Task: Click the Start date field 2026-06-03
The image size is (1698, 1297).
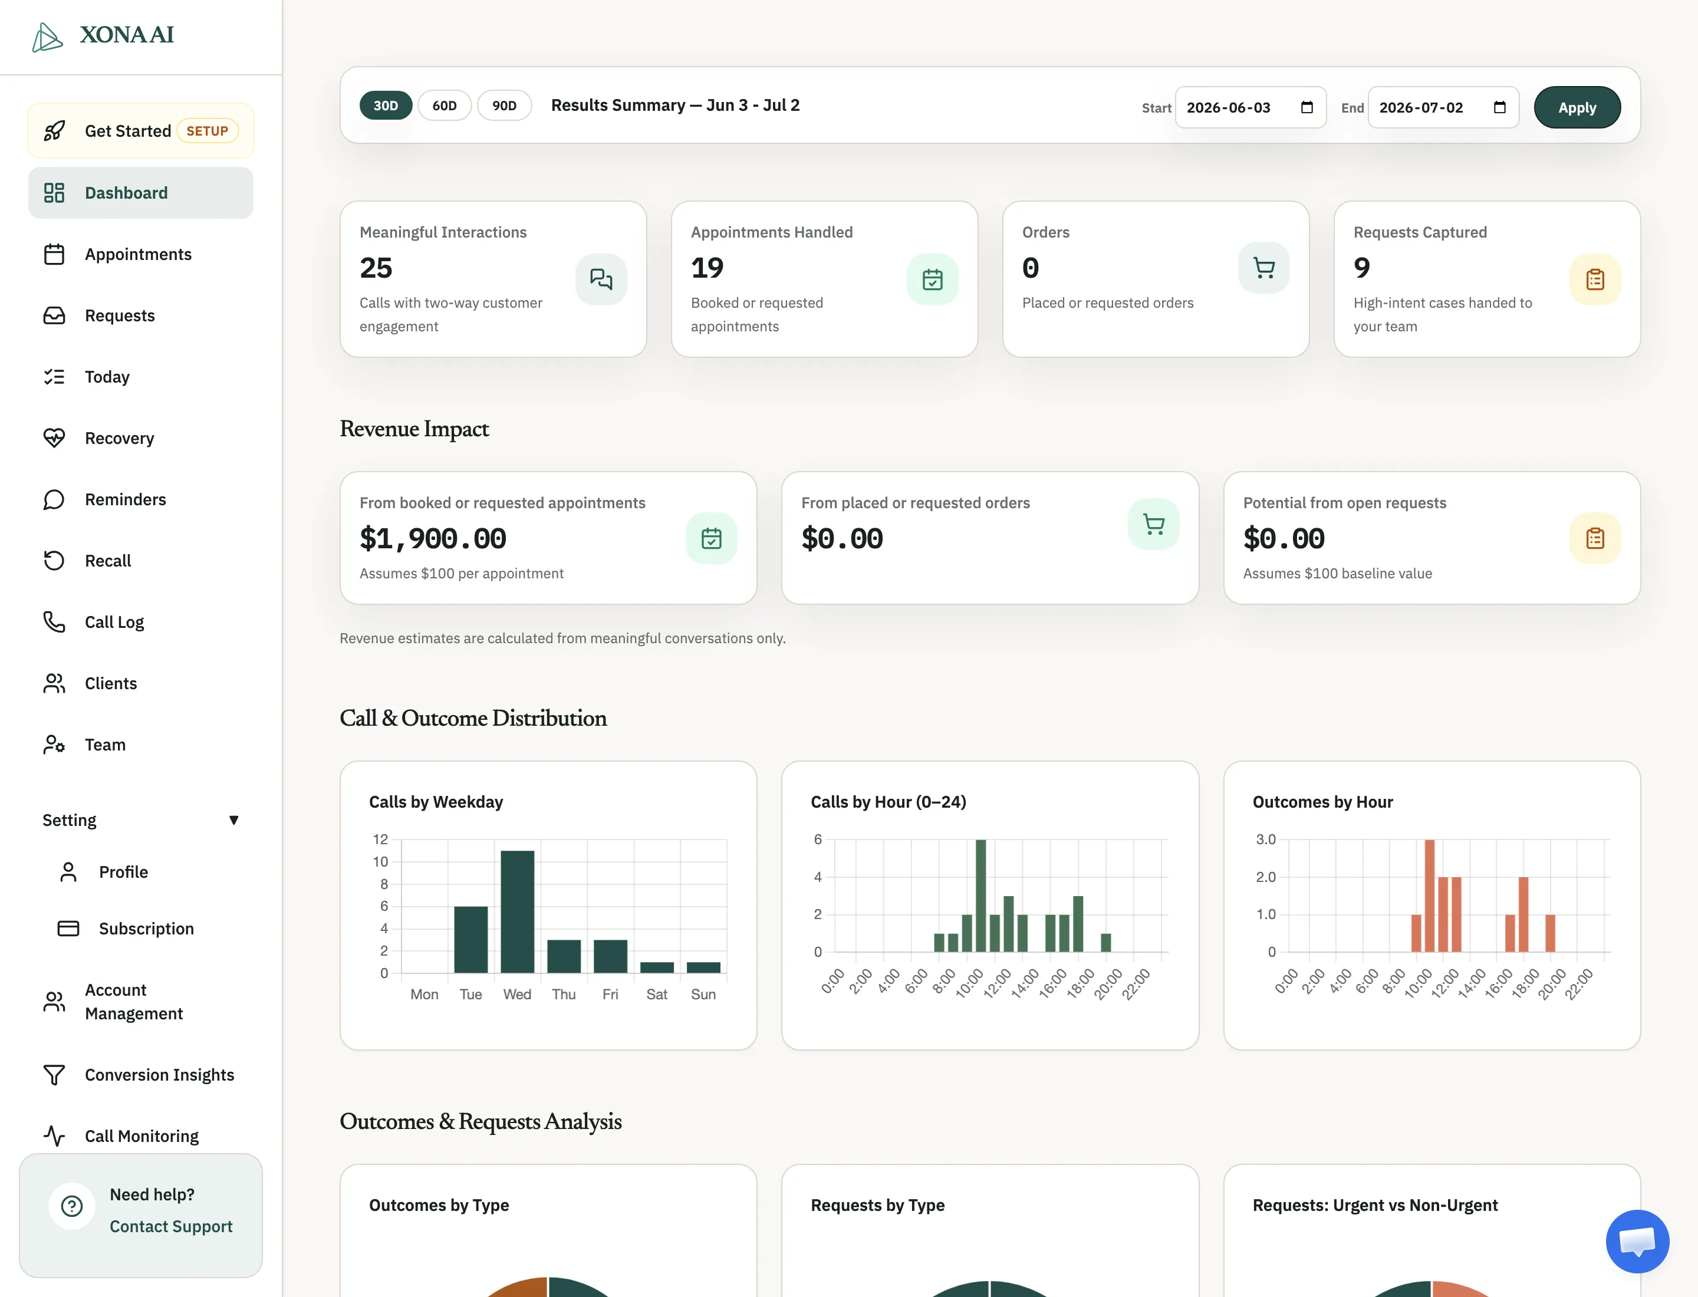Action: [x=1250, y=107]
